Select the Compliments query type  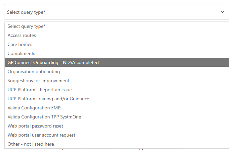tap(22, 53)
